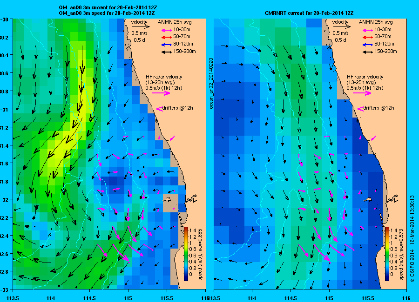Click the "0.5 d" value in the CMRNRT map
Viewport: 419px width, 302px height.
point(340,40)
